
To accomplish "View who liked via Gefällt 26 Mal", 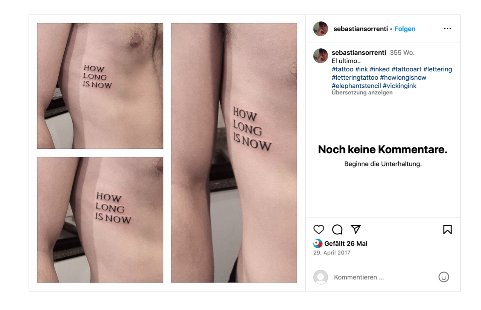I will [346, 243].
